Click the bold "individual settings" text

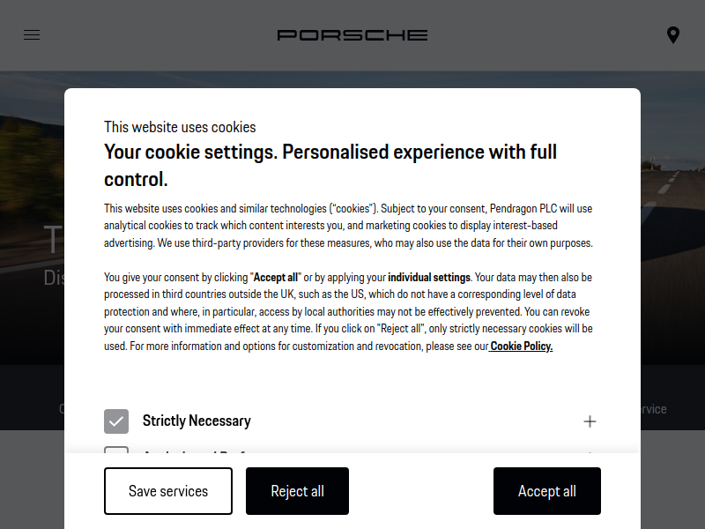429,277
